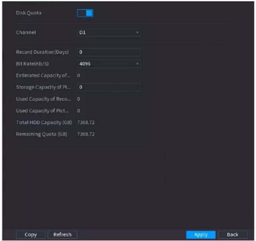This screenshot has height=241, width=256.
Task: Click the Record Duration(Days) input field
Action: click(x=109, y=52)
